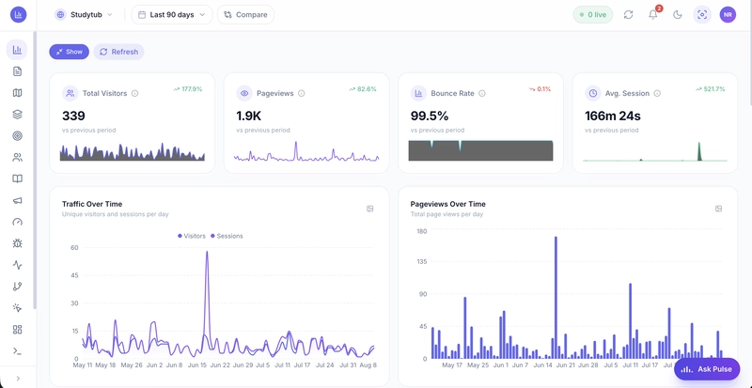This screenshot has height=388, width=752.
Task: Open the document pages sidebar icon
Action: 17,71
